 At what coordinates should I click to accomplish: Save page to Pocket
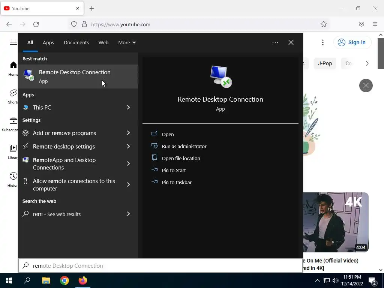tap(361, 24)
